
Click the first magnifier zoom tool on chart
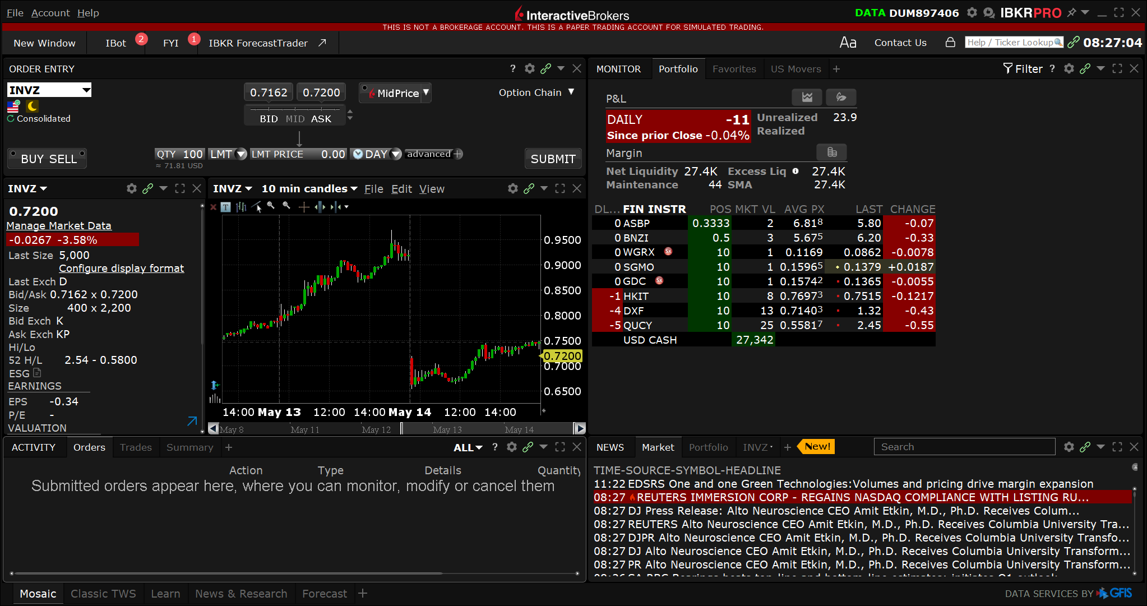(x=271, y=206)
